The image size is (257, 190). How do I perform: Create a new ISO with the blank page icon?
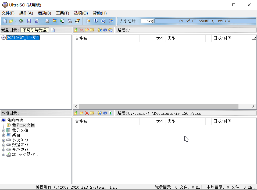[5, 21]
